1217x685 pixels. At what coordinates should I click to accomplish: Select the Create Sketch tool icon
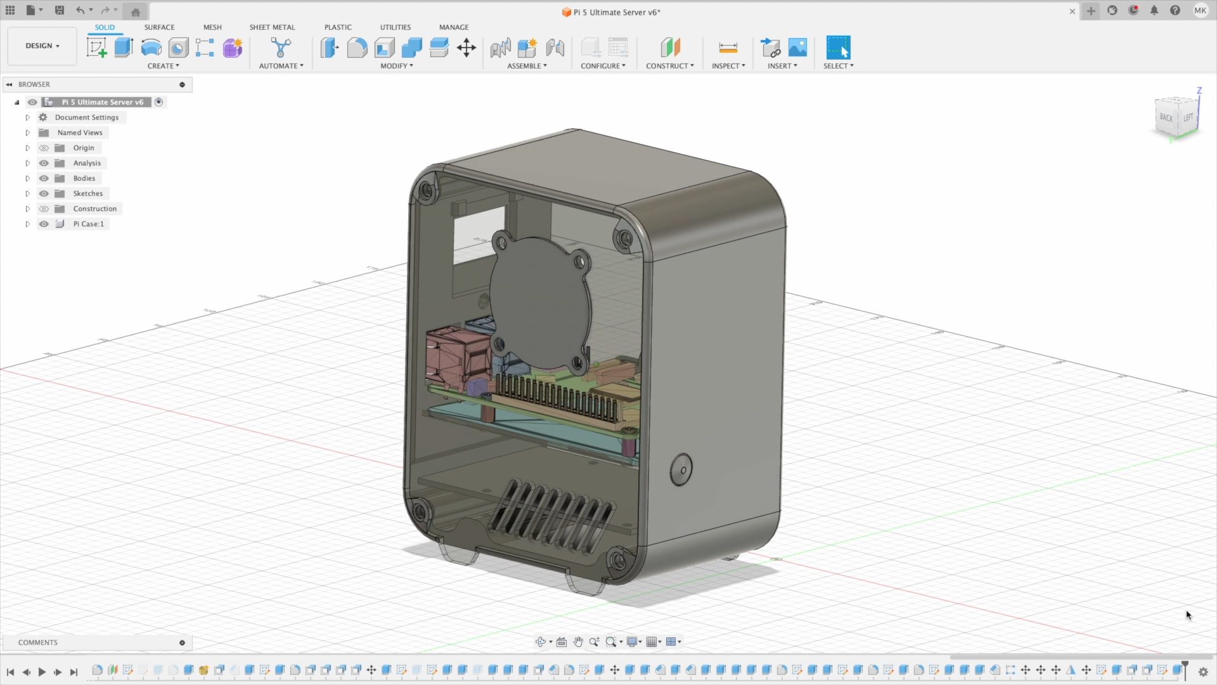point(96,48)
